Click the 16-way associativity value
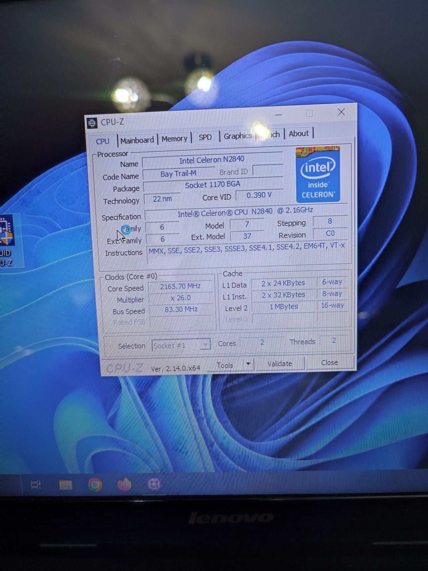Viewport: 428px width, 571px height. click(332, 305)
